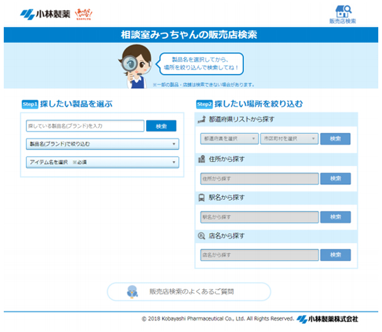The width and height of the screenshot is (382, 332).
Task: Focus the 住所から探す input field
Action: pyautogui.click(x=260, y=179)
